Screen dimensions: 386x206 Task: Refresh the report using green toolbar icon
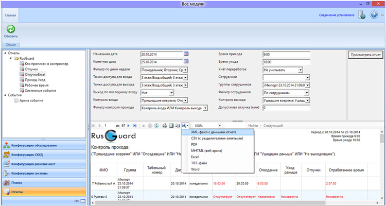[156, 126]
